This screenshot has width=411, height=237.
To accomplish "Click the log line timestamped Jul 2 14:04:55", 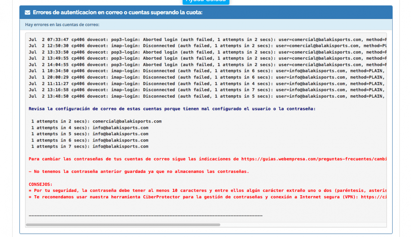I will coord(208,64).
